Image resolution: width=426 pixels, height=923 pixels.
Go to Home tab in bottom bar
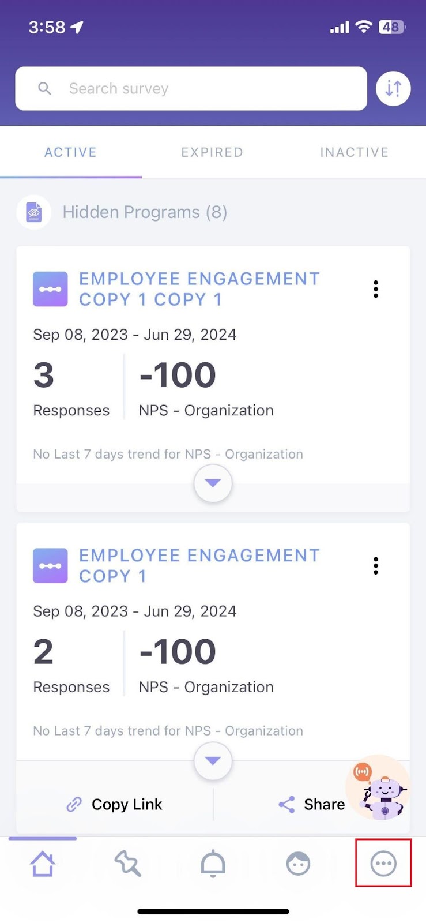43,864
